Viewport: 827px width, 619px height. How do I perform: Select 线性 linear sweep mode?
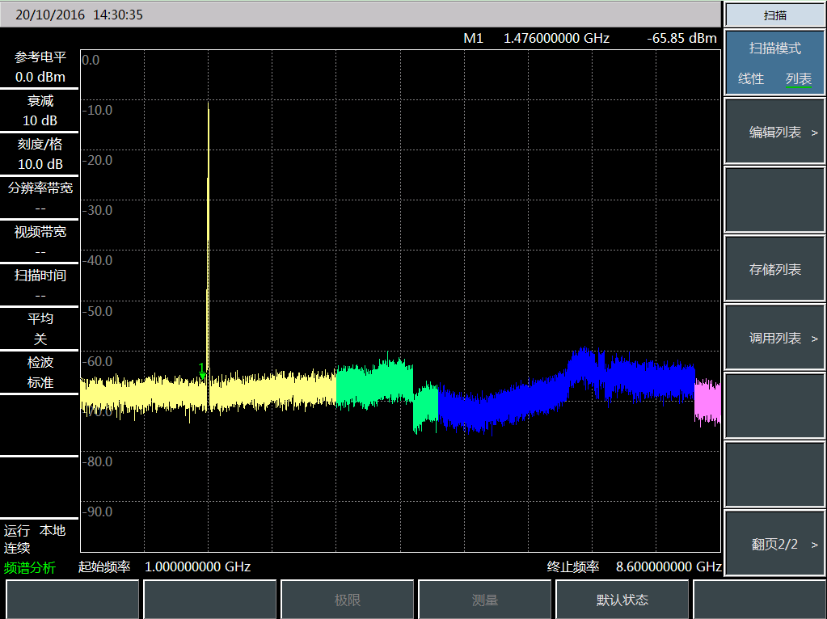click(x=750, y=79)
